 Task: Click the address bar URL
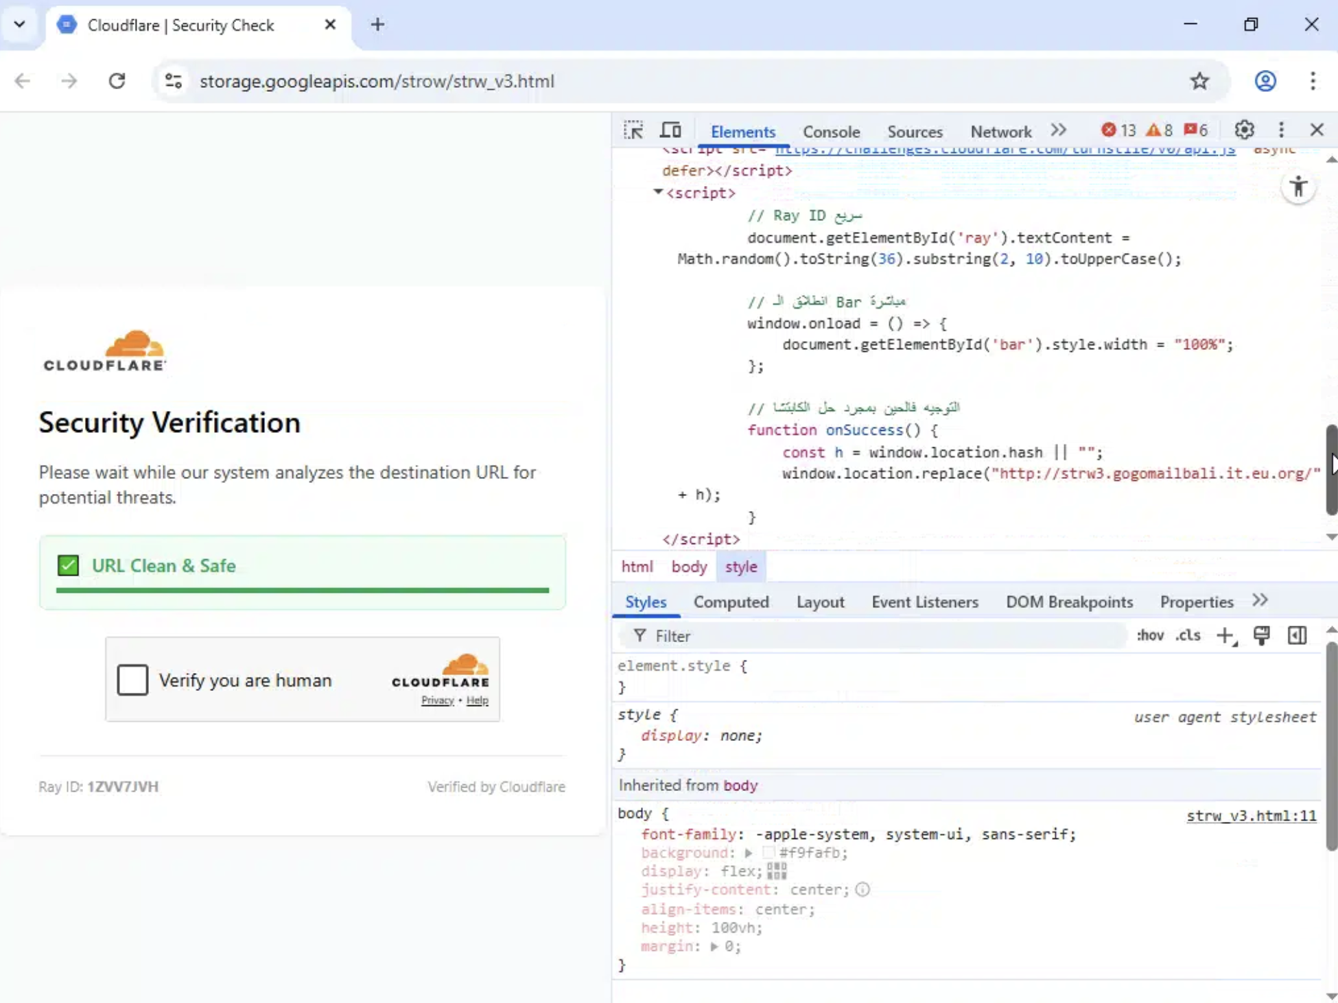click(377, 81)
